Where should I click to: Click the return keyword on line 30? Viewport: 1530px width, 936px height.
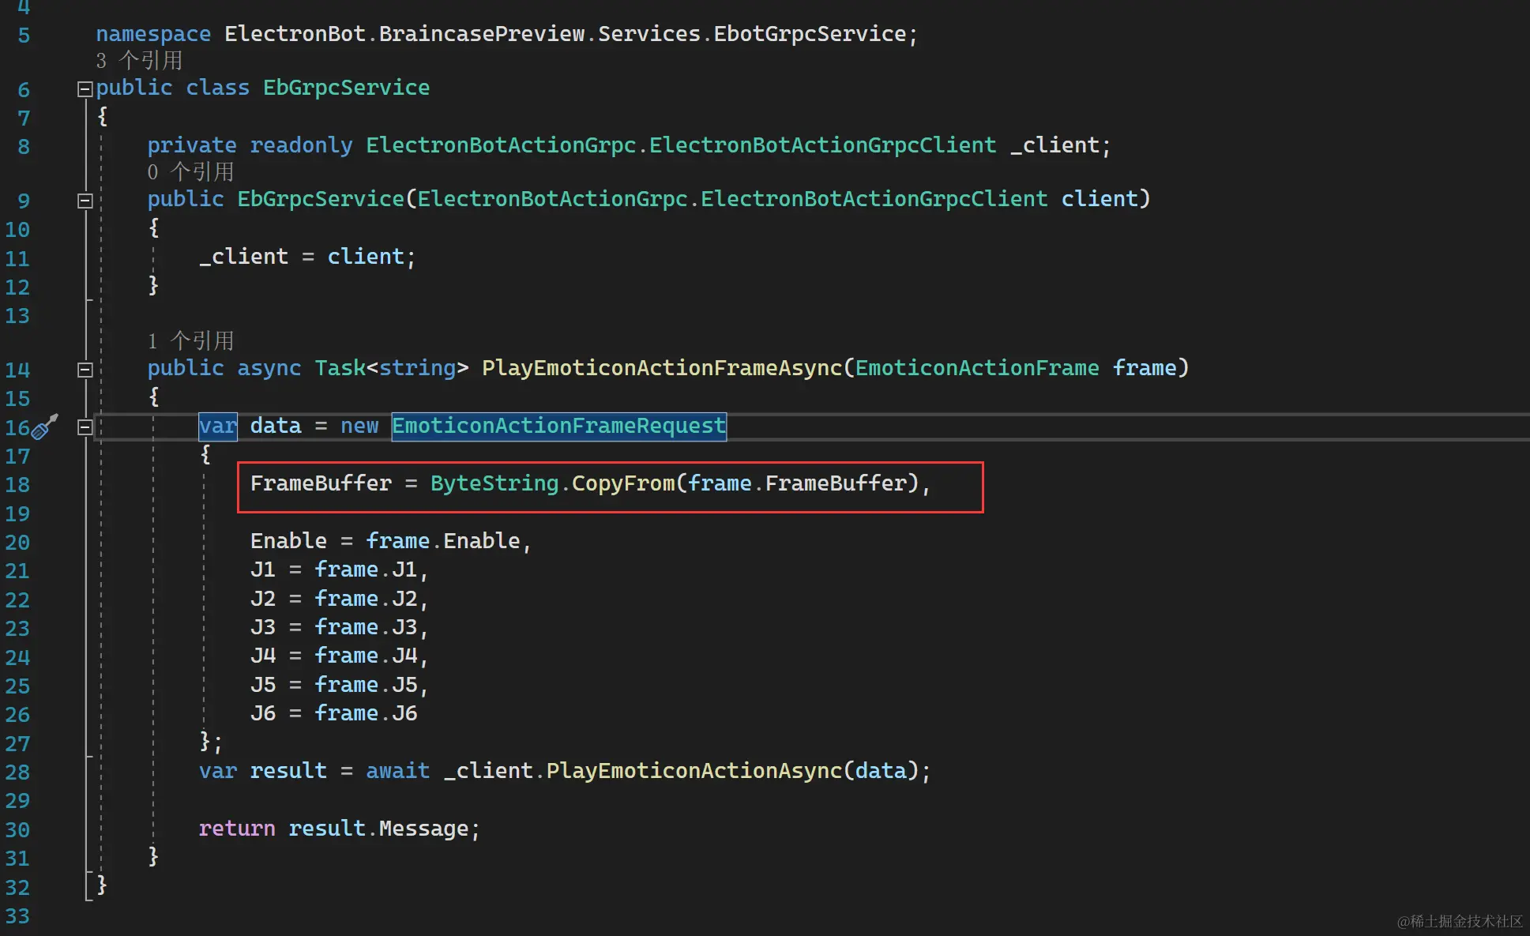coord(236,829)
